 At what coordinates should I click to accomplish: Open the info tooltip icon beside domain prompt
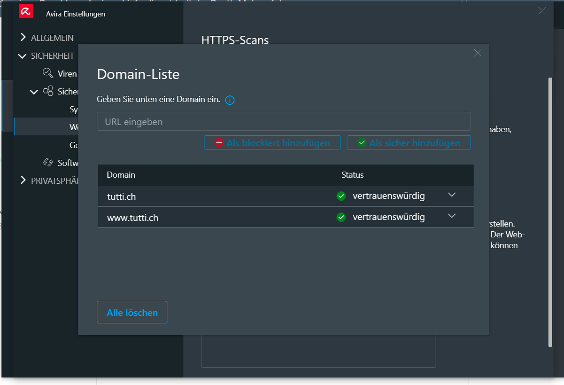click(230, 100)
